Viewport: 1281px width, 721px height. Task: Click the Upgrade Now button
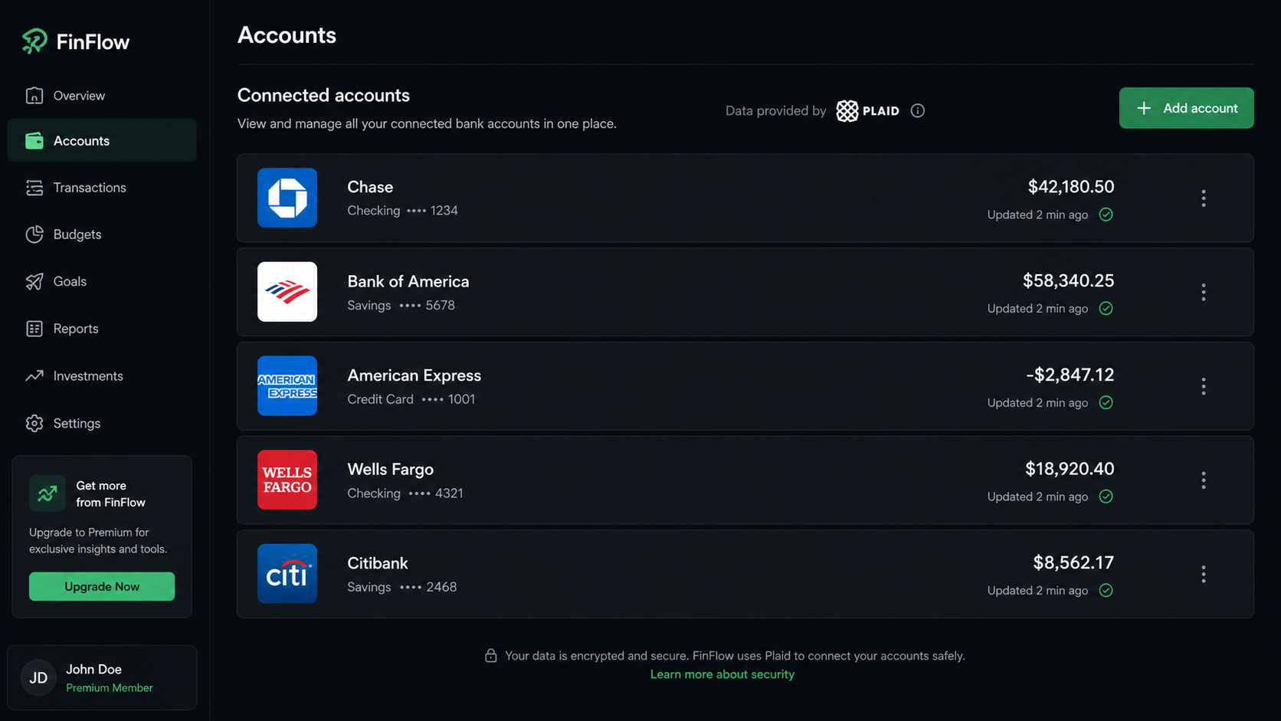point(102,586)
